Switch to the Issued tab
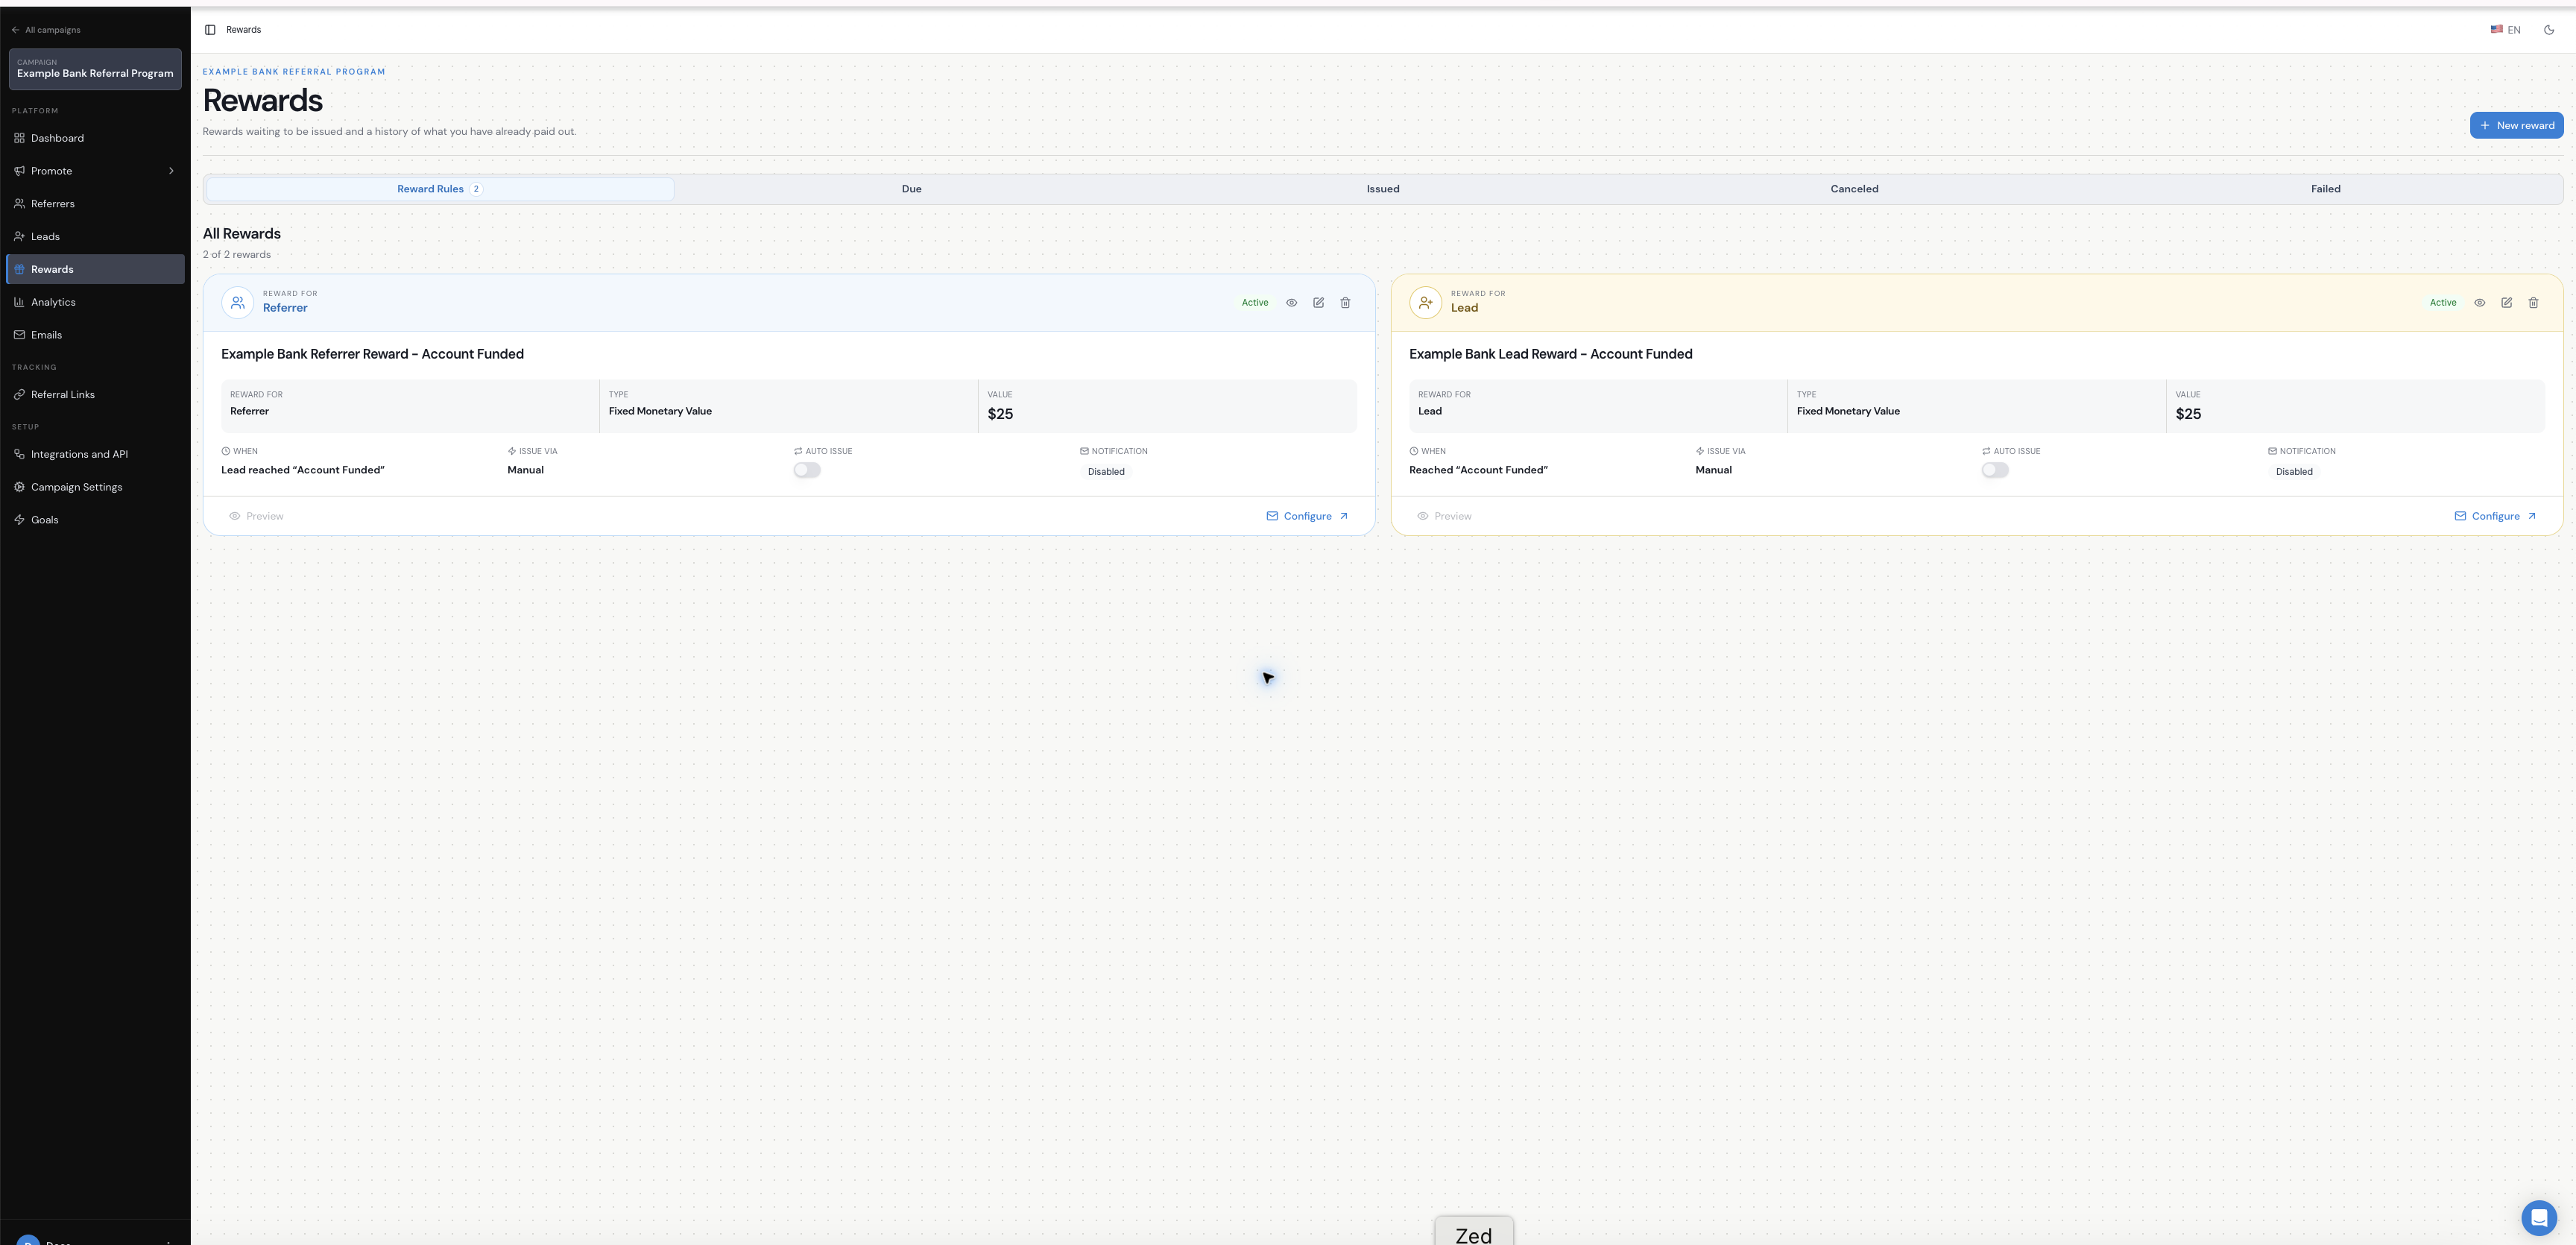2576x1245 pixels. tap(1382, 189)
